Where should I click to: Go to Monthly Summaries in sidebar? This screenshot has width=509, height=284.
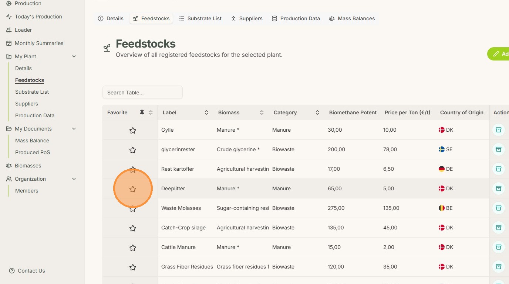pos(39,43)
